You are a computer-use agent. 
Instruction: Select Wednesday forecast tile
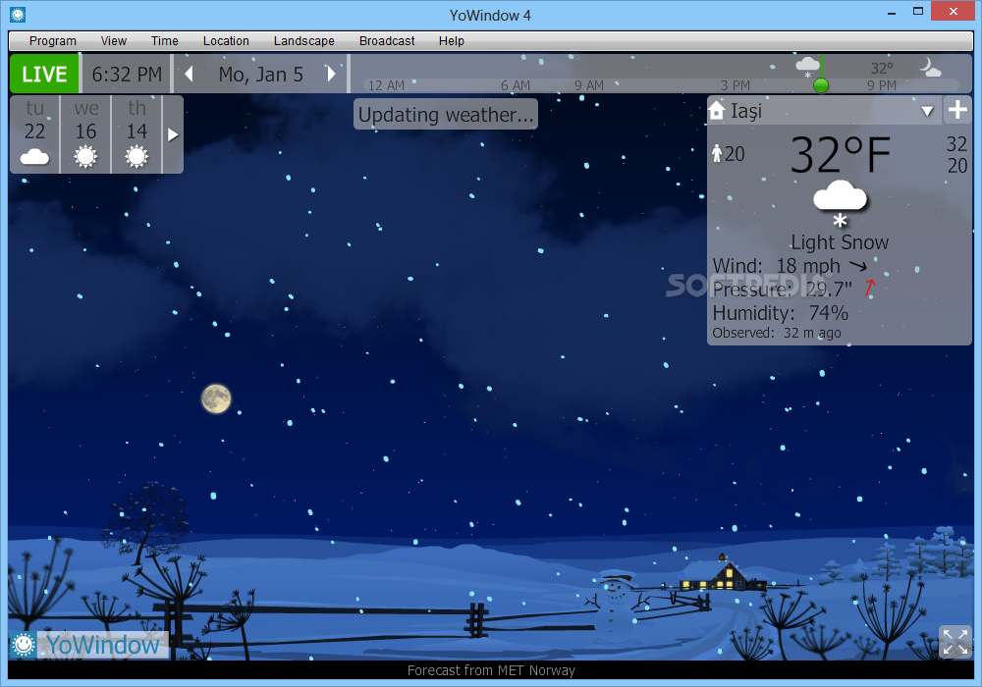click(85, 133)
